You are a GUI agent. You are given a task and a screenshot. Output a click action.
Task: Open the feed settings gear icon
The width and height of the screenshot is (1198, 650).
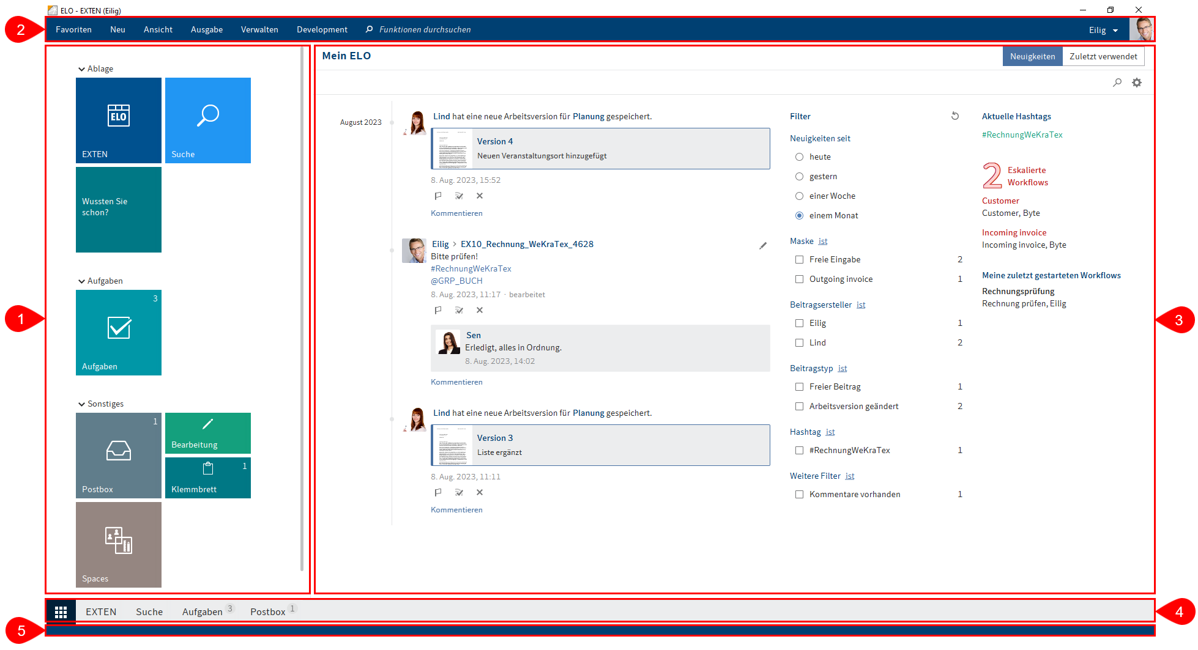(x=1137, y=82)
